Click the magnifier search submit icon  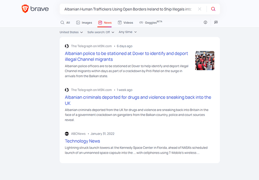(213, 9)
